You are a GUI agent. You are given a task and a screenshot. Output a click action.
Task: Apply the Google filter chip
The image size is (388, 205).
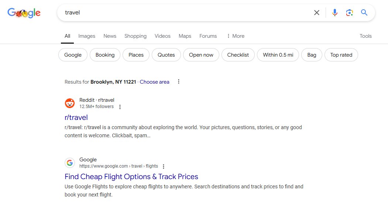(73, 55)
